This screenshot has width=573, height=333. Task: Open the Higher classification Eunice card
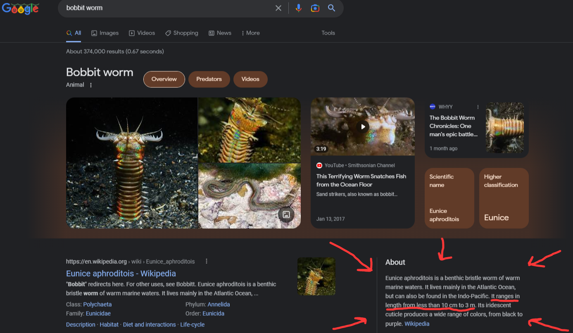(x=504, y=198)
